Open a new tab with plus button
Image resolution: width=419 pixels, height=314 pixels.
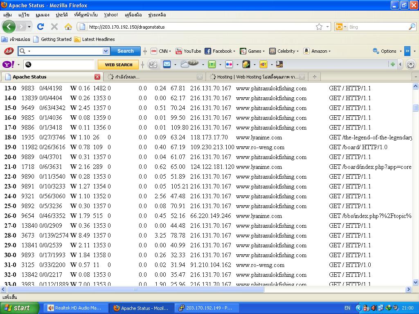(315, 77)
